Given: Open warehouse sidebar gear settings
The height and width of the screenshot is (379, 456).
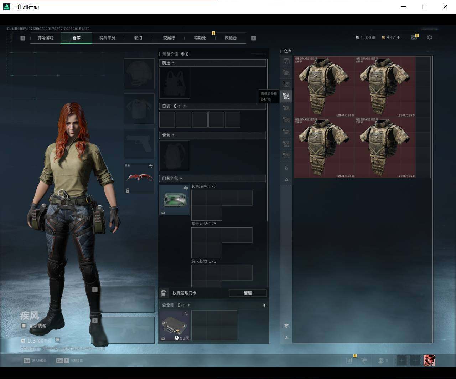Looking at the screenshot, I should (286, 180).
